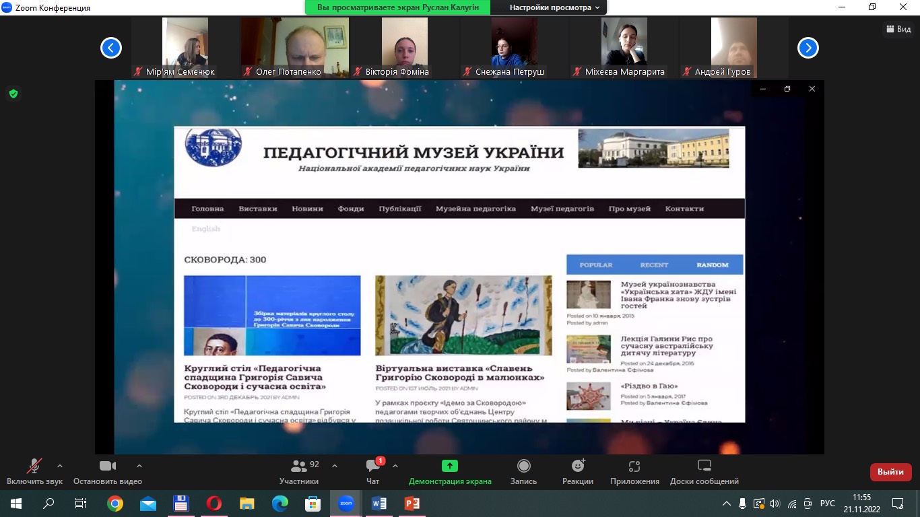
Task: Click the green encryption shield icon
Action: pyautogui.click(x=13, y=94)
